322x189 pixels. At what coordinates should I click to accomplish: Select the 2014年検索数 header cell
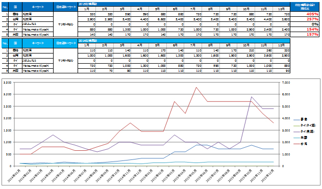(184, 41)
